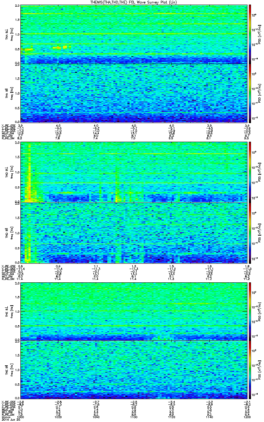Click inside the THD BII spectrogram panel
Viewport: 264px width, 422px height.
133,232
